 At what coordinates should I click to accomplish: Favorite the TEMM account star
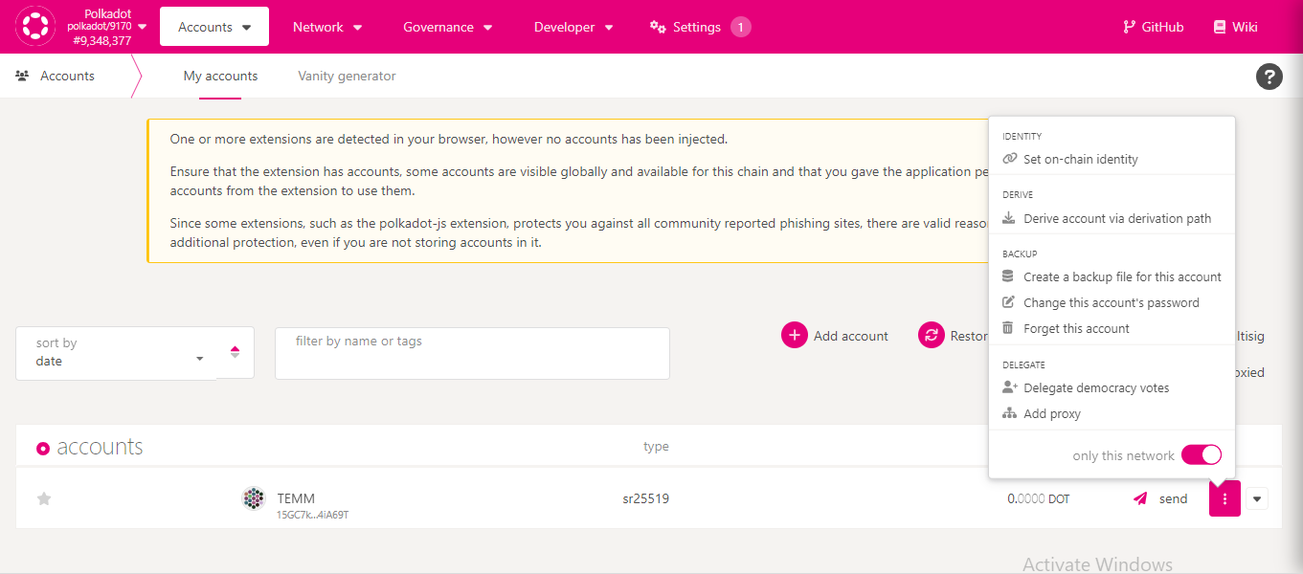(43, 498)
